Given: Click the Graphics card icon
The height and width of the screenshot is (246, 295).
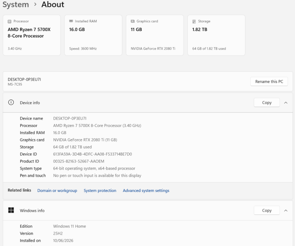Looking at the screenshot, I should coord(133,21).
